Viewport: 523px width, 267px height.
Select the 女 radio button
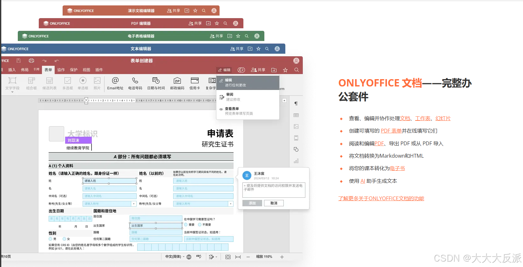64,239
